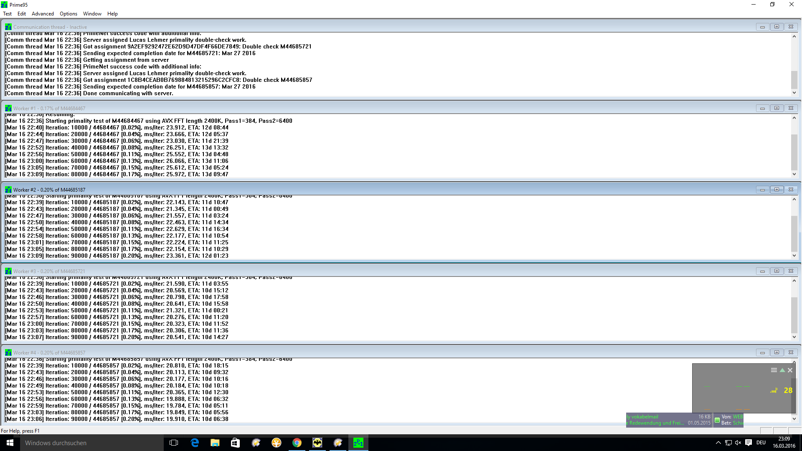Open Action Center notifications icon
This screenshot has width=802, height=451.
tap(749, 443)
